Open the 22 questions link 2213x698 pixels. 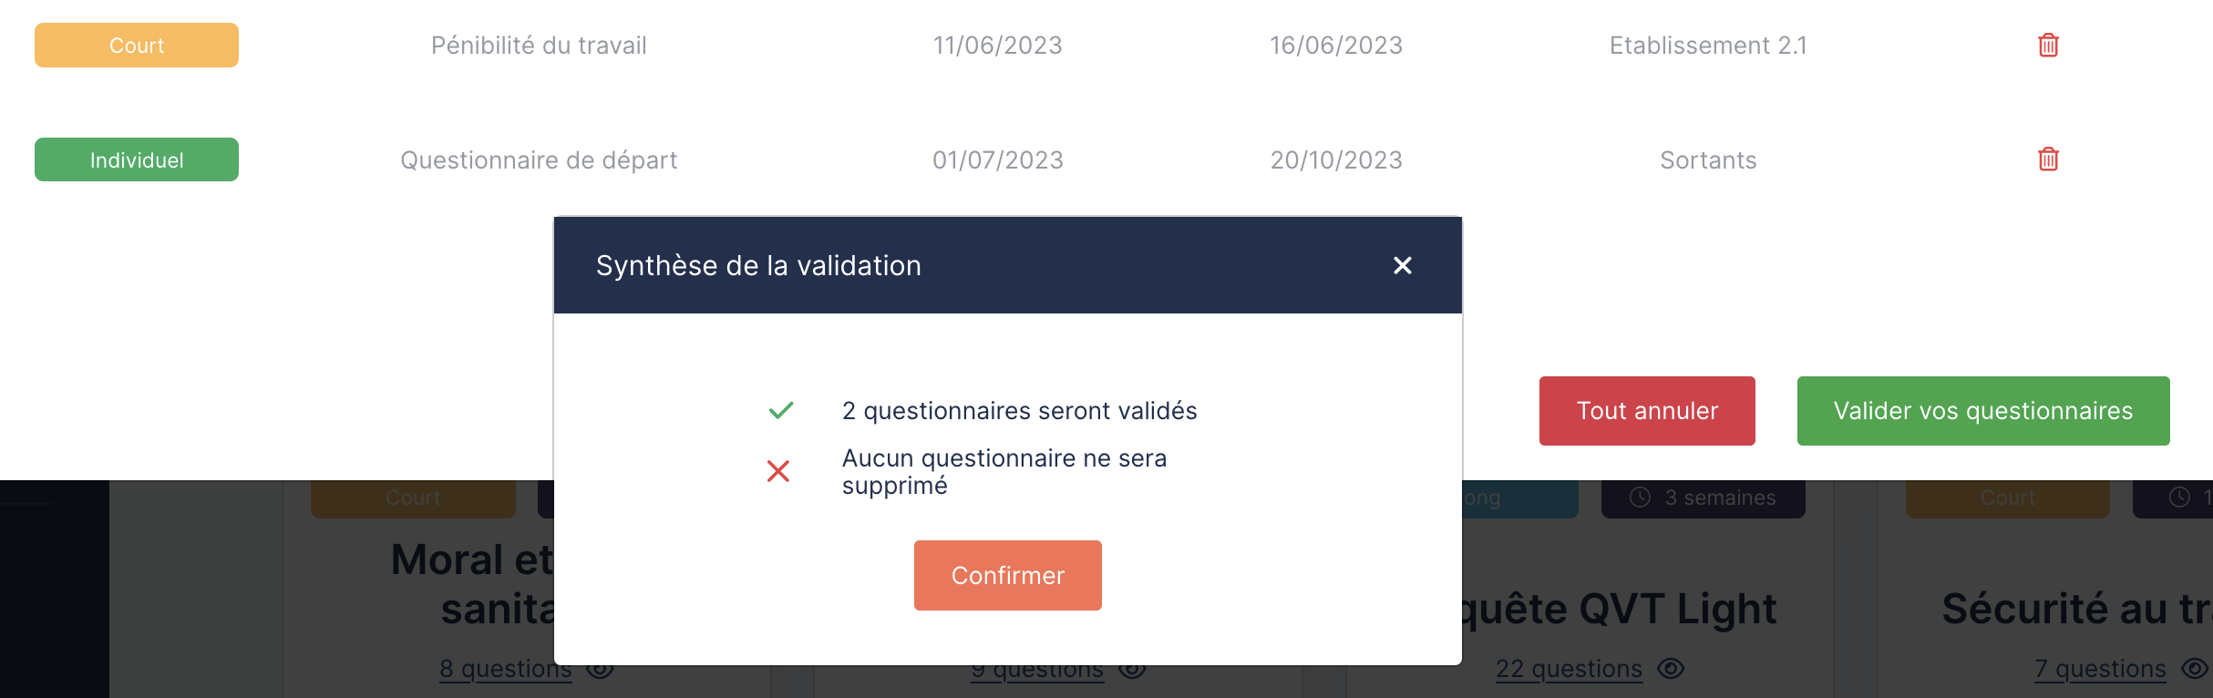tap(1569, 669)
